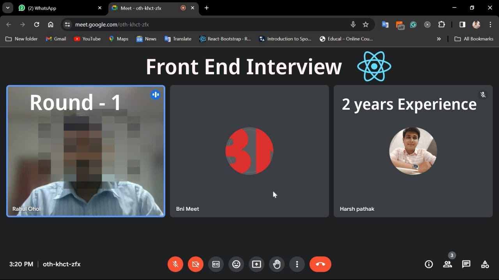Open the browser home page

(51, 24)
